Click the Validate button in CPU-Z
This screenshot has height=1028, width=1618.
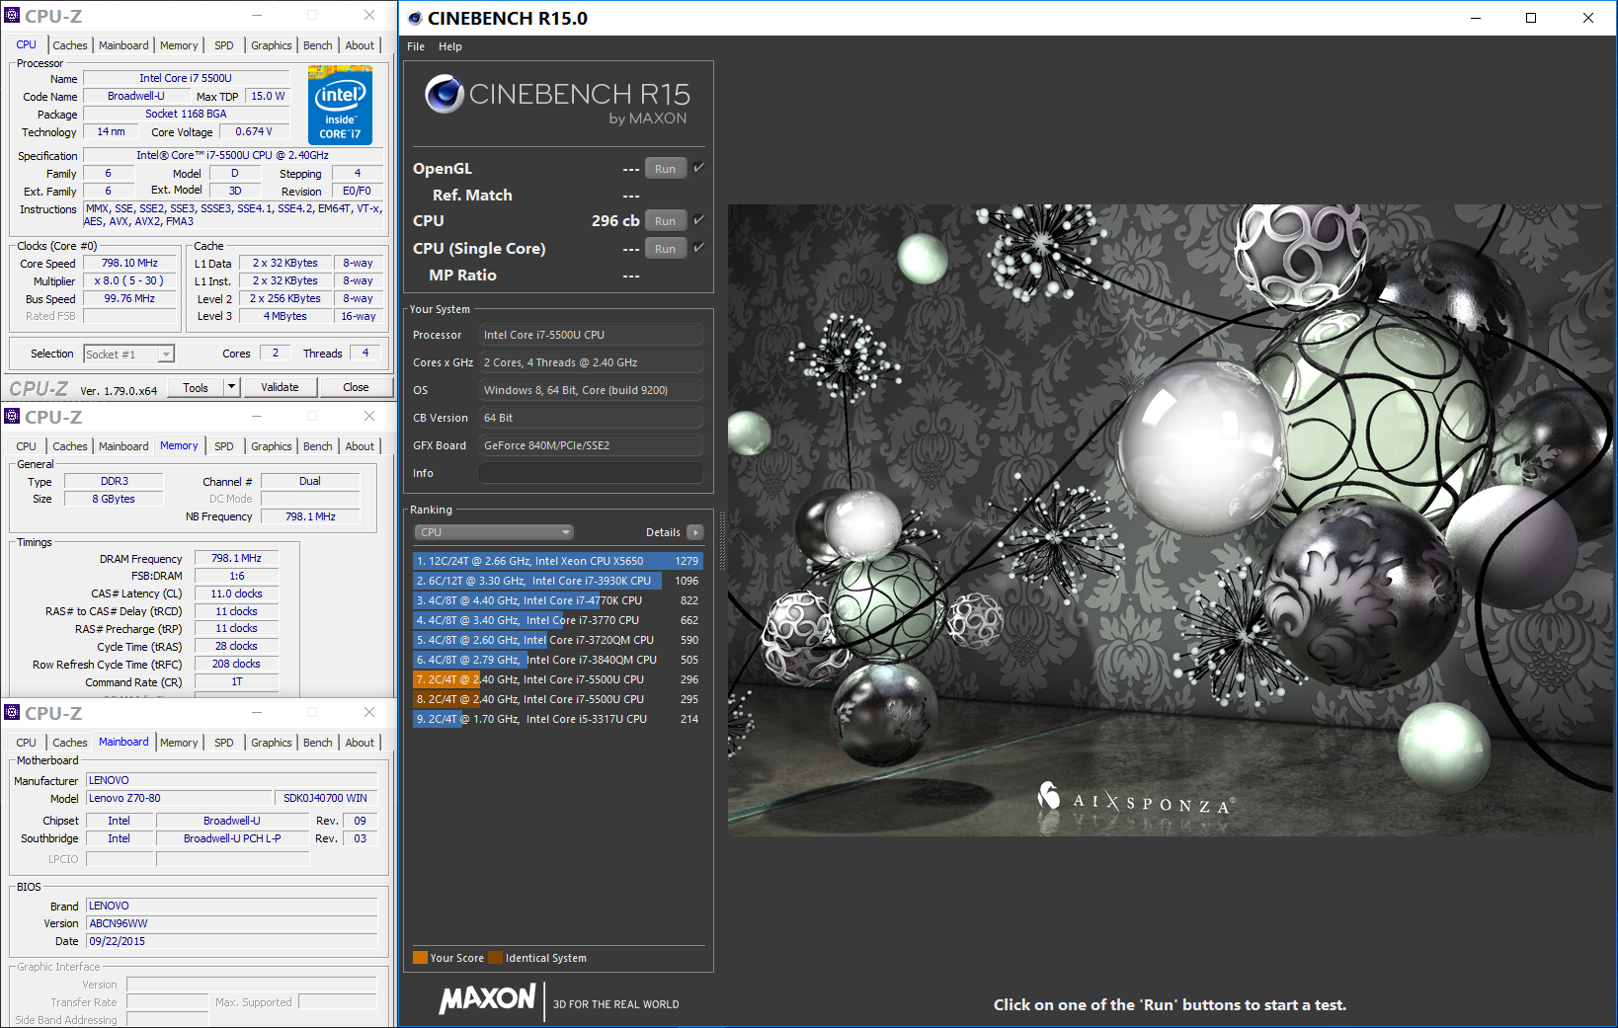(280, 387)
